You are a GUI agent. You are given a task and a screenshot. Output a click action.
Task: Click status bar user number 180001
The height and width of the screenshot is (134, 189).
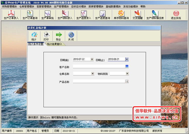click(x=19, y=131)
